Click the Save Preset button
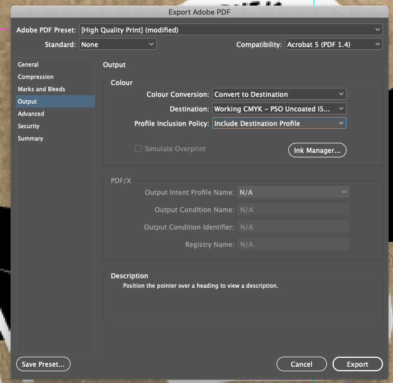Screen dimensions: 393x383 tap(43, 364)
